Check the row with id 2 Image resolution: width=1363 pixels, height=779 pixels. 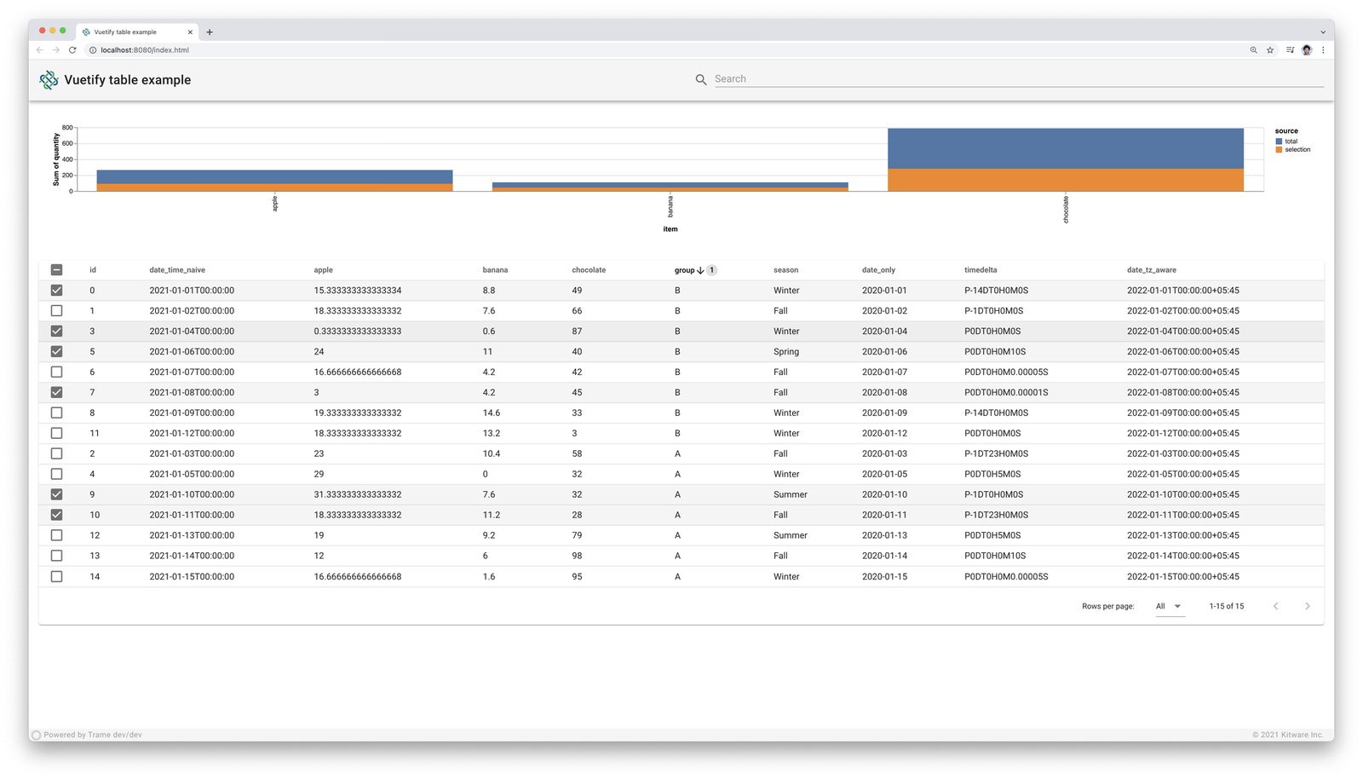point(56,453)
